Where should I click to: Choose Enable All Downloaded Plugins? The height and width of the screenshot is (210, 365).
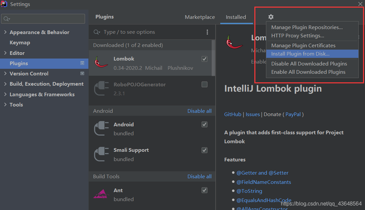(312, 72)
